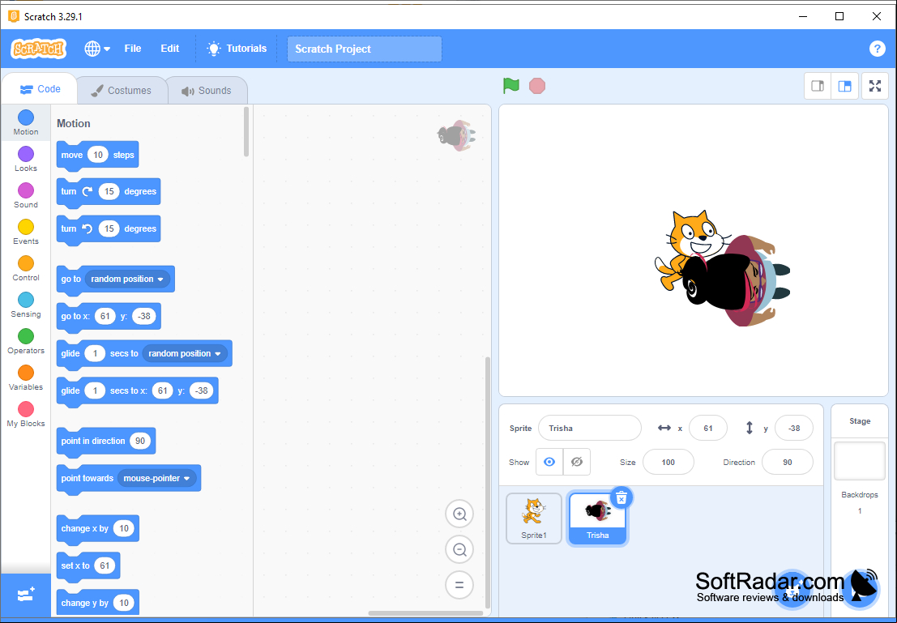
Task: Select the Sensing block category
Action: 26,305
